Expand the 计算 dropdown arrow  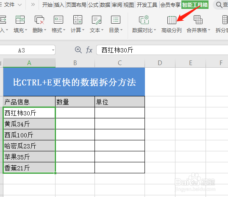[83, 30]
